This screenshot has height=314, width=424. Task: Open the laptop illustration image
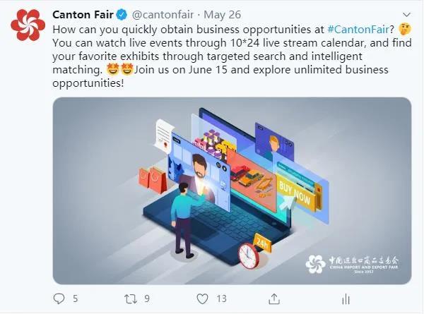232,191
